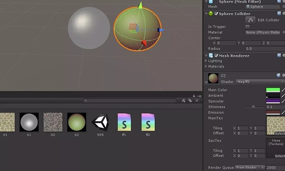Select the noise texture 02 asset thumbnail
This screenshot has width=285, height=171.
(x=53, y=122)
